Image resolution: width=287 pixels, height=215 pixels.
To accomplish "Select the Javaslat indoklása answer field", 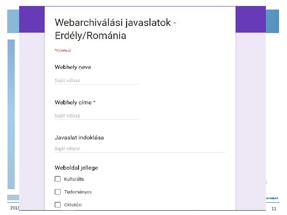I will (140, 149).
